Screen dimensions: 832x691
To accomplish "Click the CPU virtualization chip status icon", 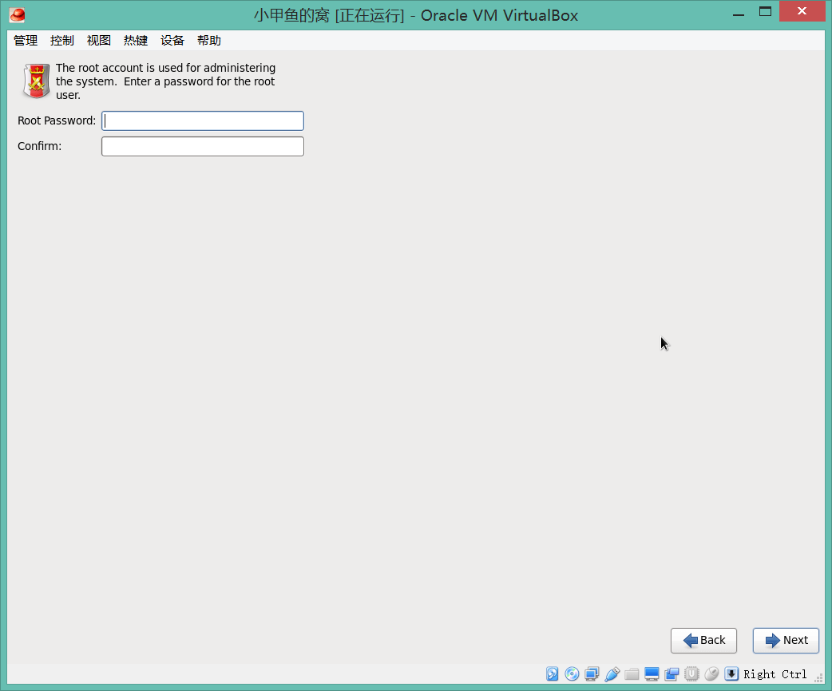I will 691,674.
